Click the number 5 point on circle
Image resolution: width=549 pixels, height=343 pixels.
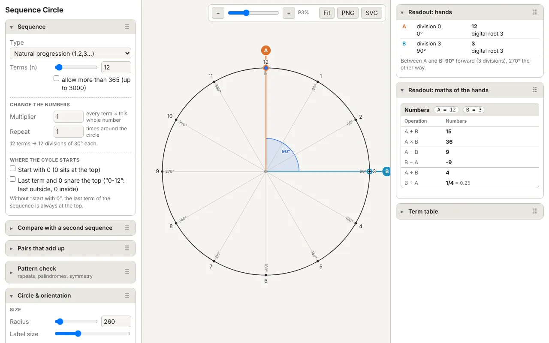[x=318, y=261]
